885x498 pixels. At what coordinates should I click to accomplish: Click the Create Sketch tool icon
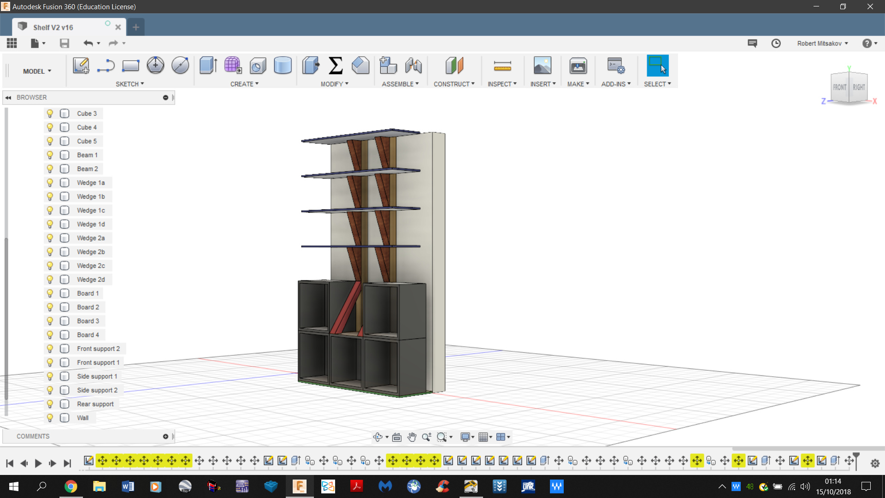tap(81, 65)
